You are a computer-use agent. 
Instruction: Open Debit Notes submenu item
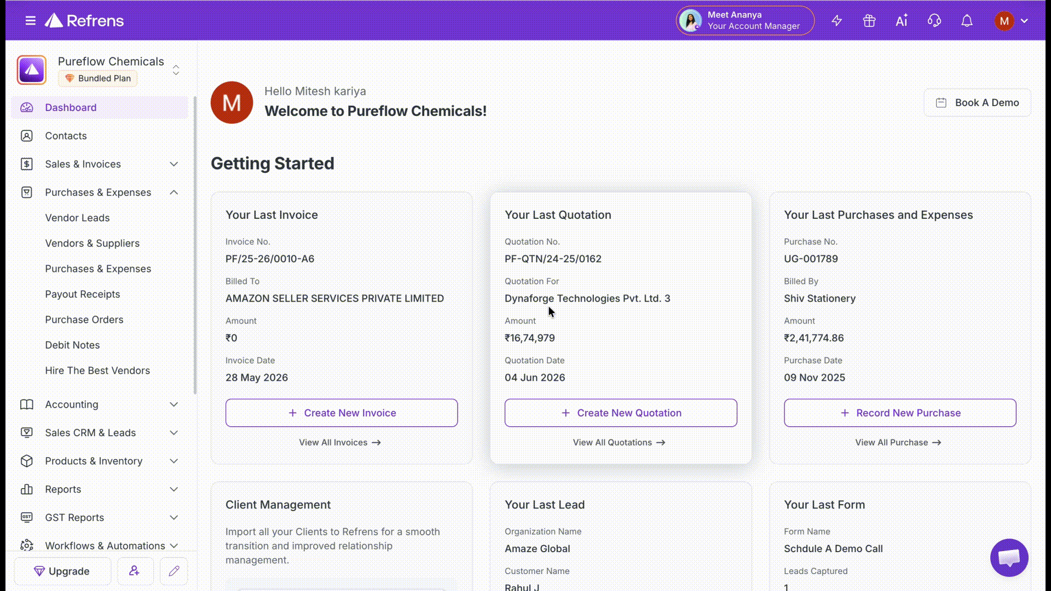click(x=72, y=345)
